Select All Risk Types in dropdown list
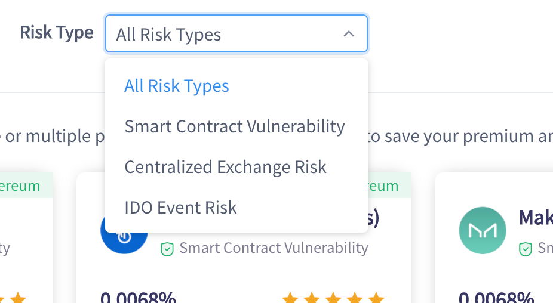Image resolution: width=553 pixels, height=303 pixels. pyautogui.click(x=177, y=86)
